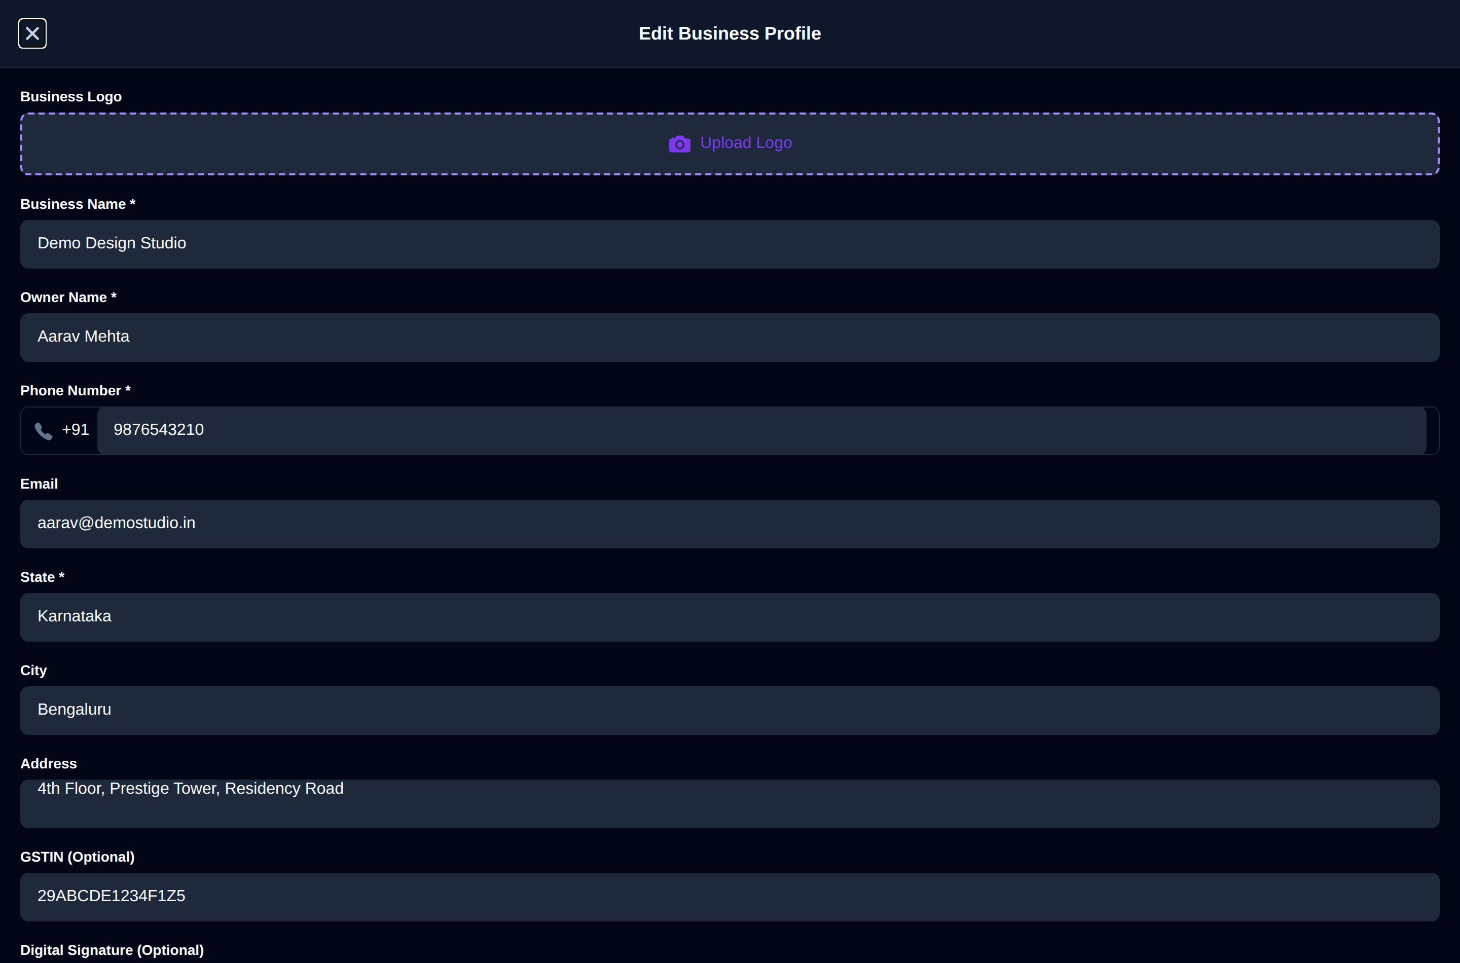Click the Owner Name * label
The height and width of the screenshot is (963, 1460).
pyautogui.click(x=68, y=298)
